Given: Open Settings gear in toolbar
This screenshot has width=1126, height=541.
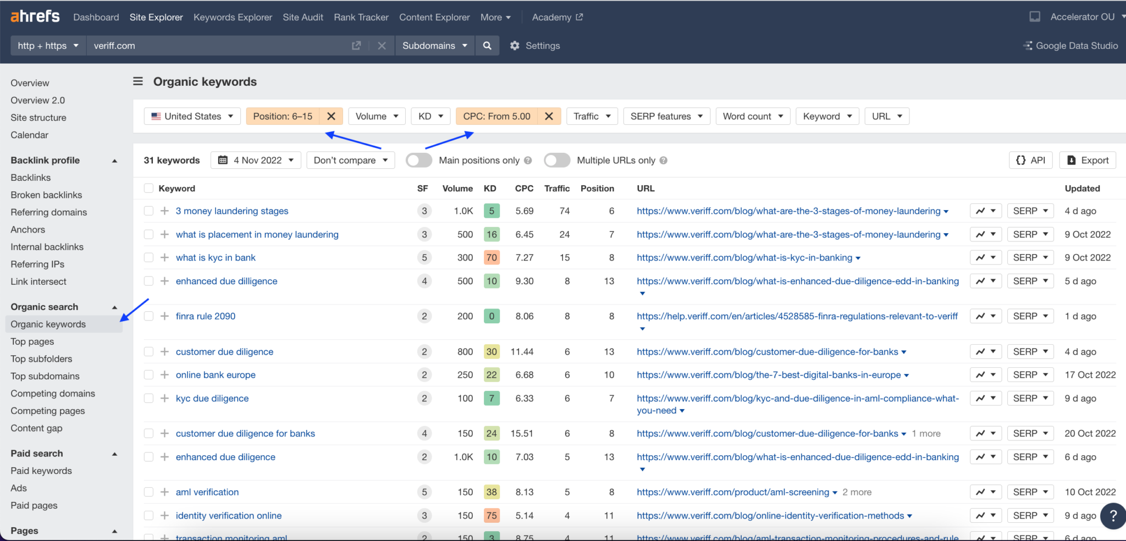Looking at the screenshot, I should coord(515,46).
